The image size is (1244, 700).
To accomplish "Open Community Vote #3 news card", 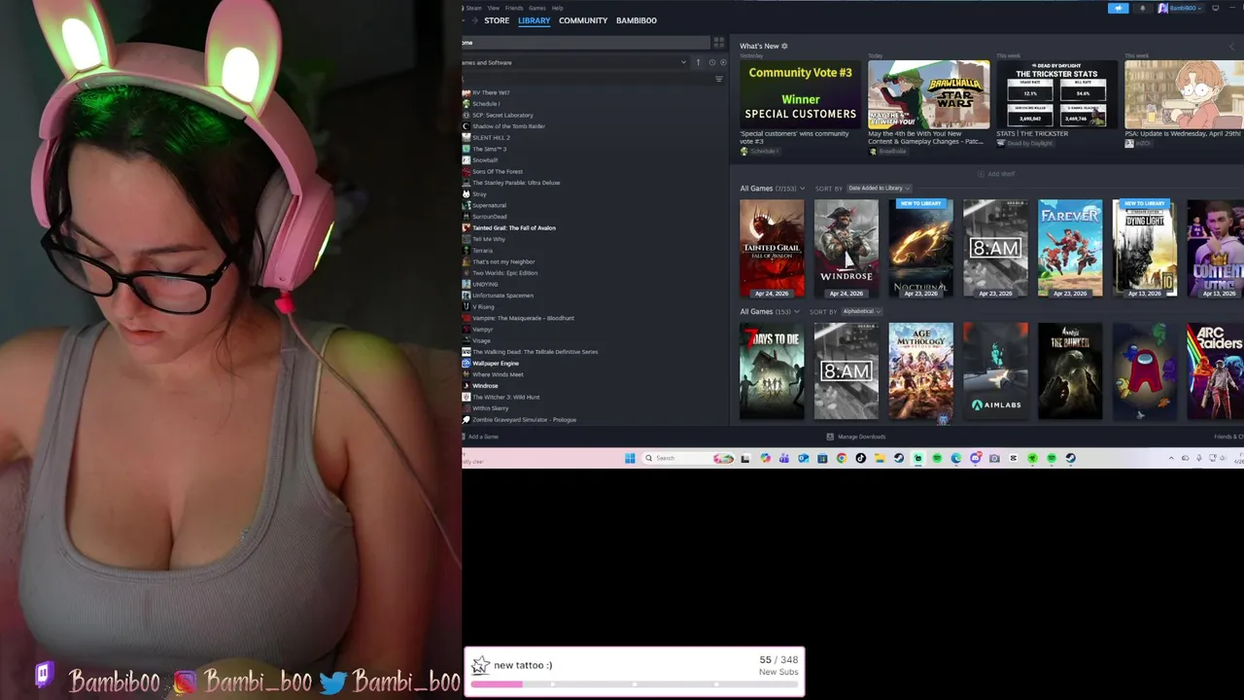I will [x=800, y=94].
